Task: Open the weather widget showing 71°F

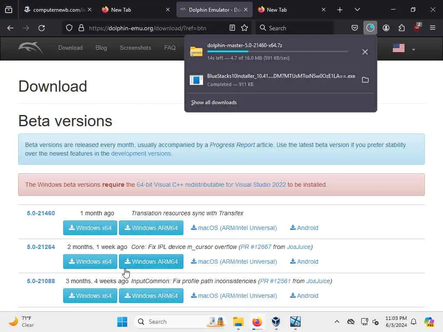Action: (21, 322)
